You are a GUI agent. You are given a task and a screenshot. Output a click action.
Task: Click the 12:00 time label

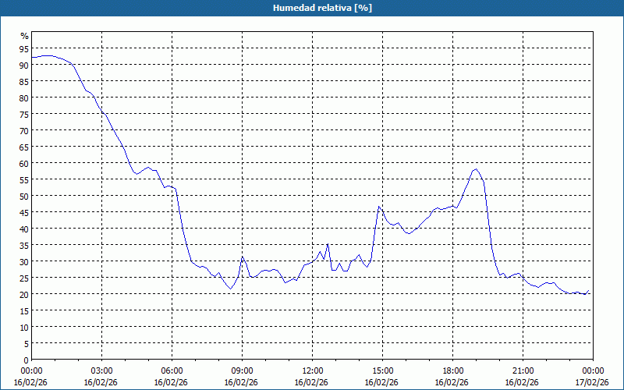pos(312,370)
